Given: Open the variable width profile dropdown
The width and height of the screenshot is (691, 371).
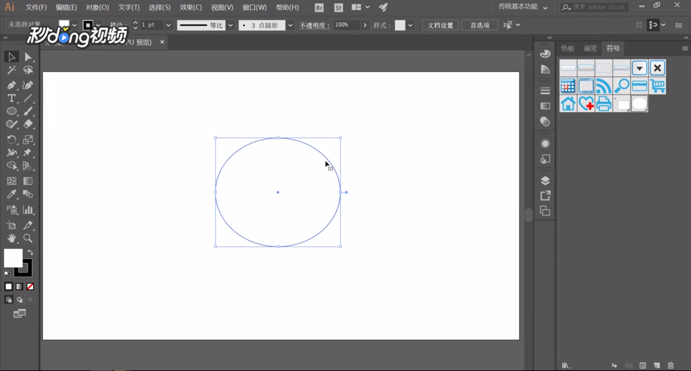Looking at the screenshot, I should [x=230, y=25].
